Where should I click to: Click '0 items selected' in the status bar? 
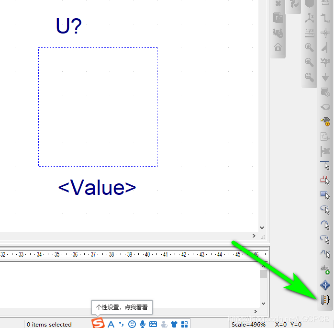tap(49, 324)
